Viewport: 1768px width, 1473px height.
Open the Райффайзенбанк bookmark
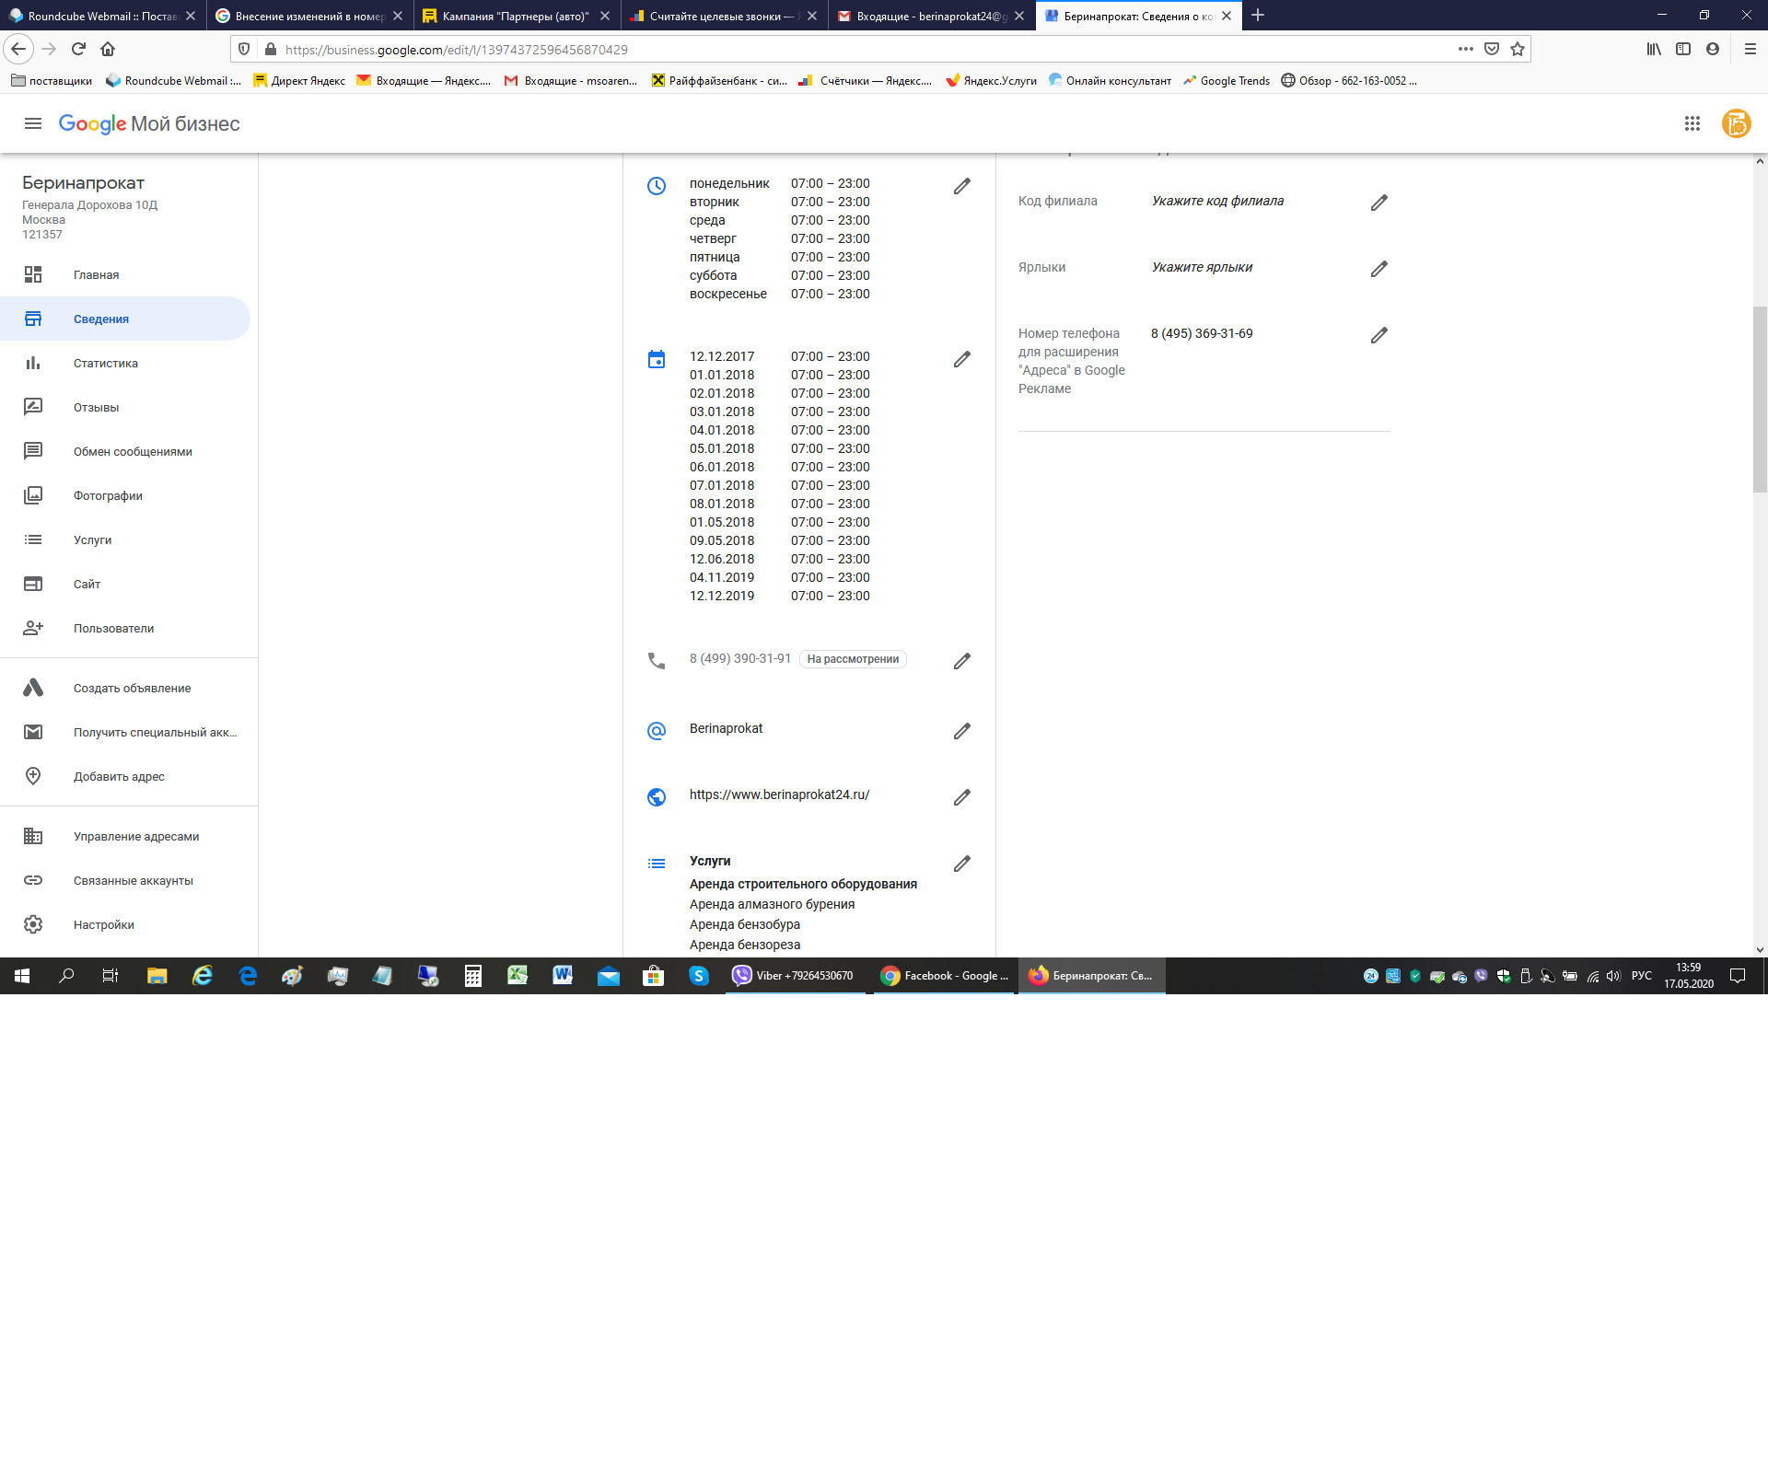[719, 80]
